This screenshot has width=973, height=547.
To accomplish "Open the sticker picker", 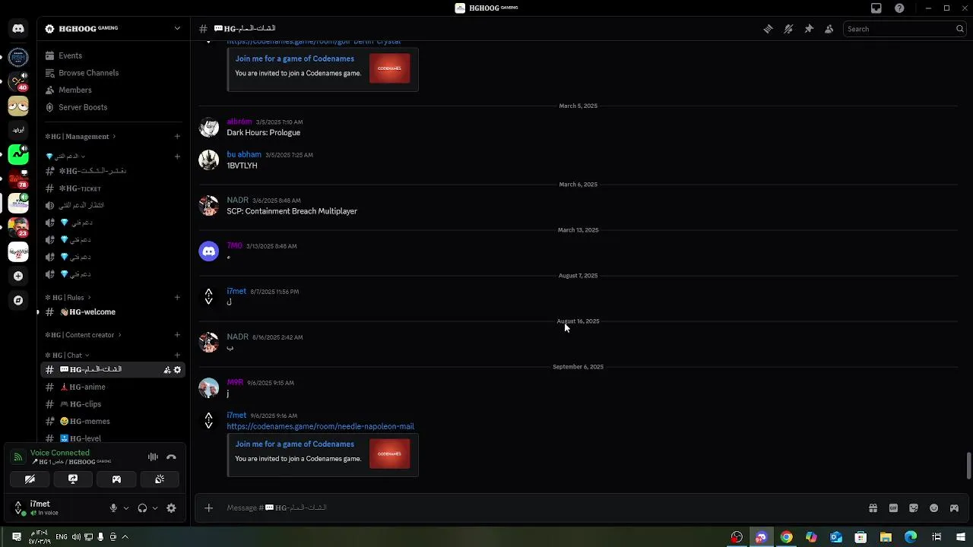I will point(914,508).
